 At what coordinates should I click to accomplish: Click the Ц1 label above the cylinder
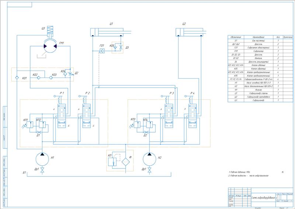pos(111,24)
